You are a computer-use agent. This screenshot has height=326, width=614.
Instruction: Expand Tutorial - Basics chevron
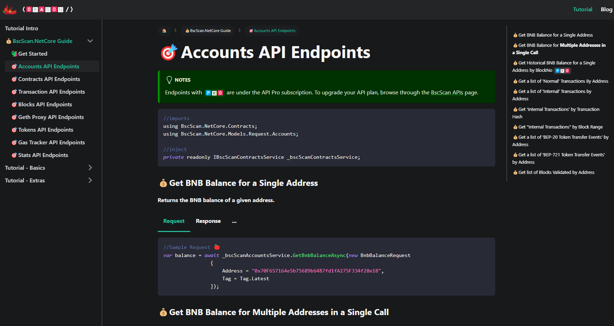click(x=90, y=168)
